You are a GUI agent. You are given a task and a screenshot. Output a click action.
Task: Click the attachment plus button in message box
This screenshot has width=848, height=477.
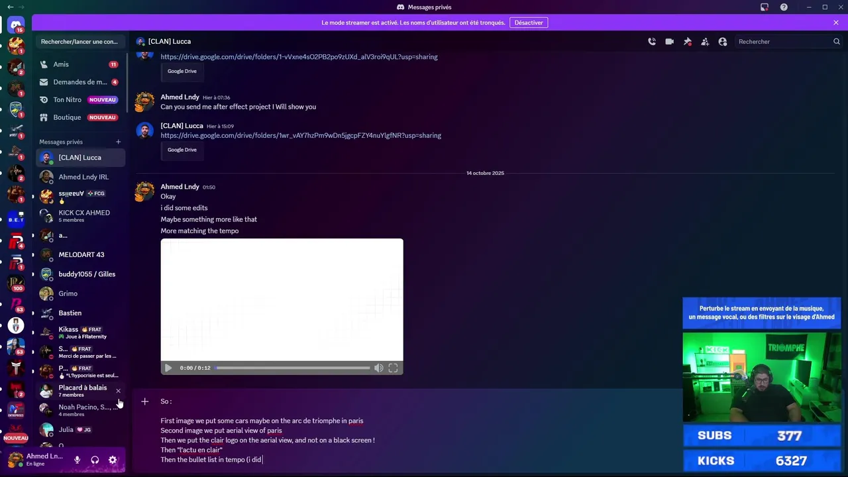click(x=145, y=401)
